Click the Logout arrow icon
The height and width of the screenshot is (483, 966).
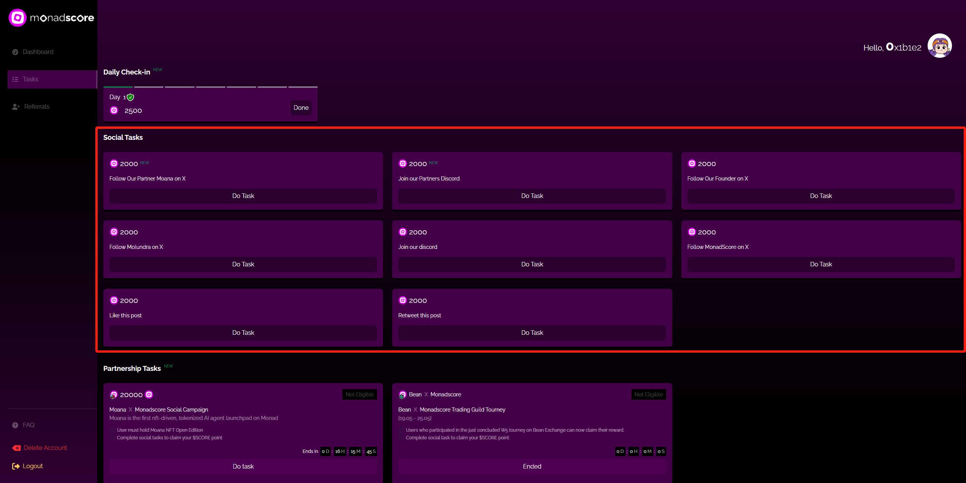pyautogui.click(x=16, y=466)
